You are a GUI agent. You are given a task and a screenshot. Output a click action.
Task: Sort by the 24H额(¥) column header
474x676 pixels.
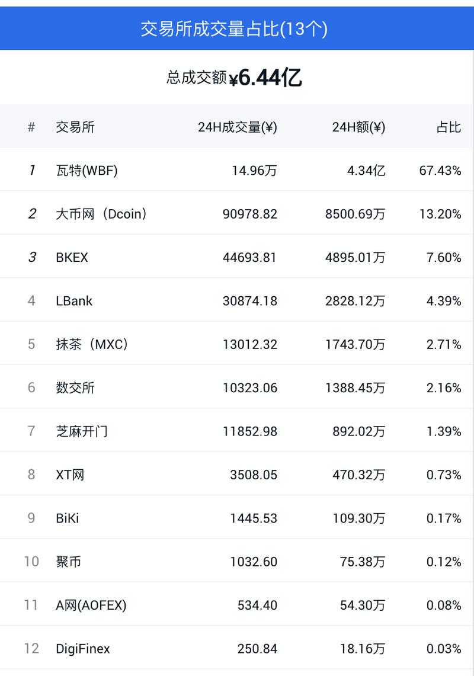coord(358,127)
